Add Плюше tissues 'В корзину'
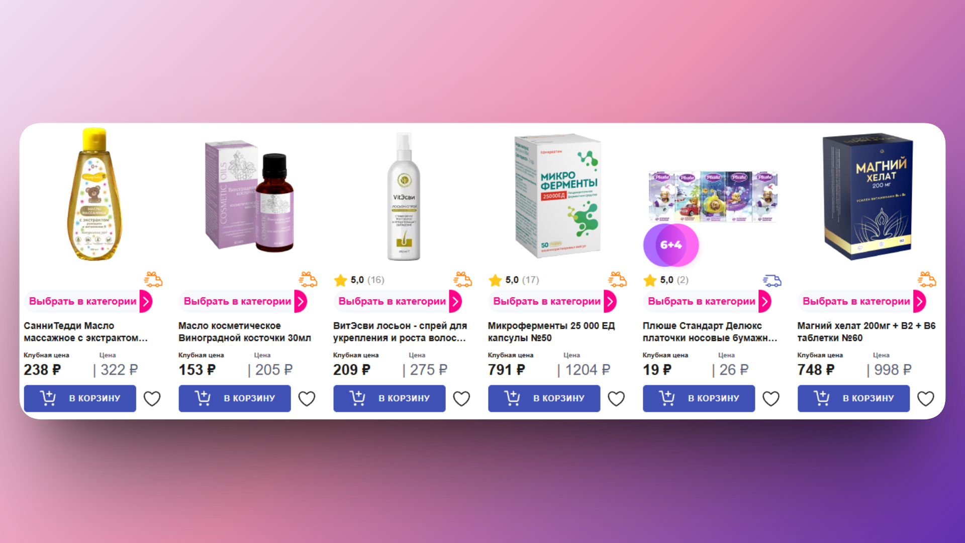 (699, 398)
